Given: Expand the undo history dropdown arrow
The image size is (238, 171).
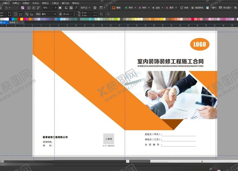Looking at the screenshot, I should (9, 8).
